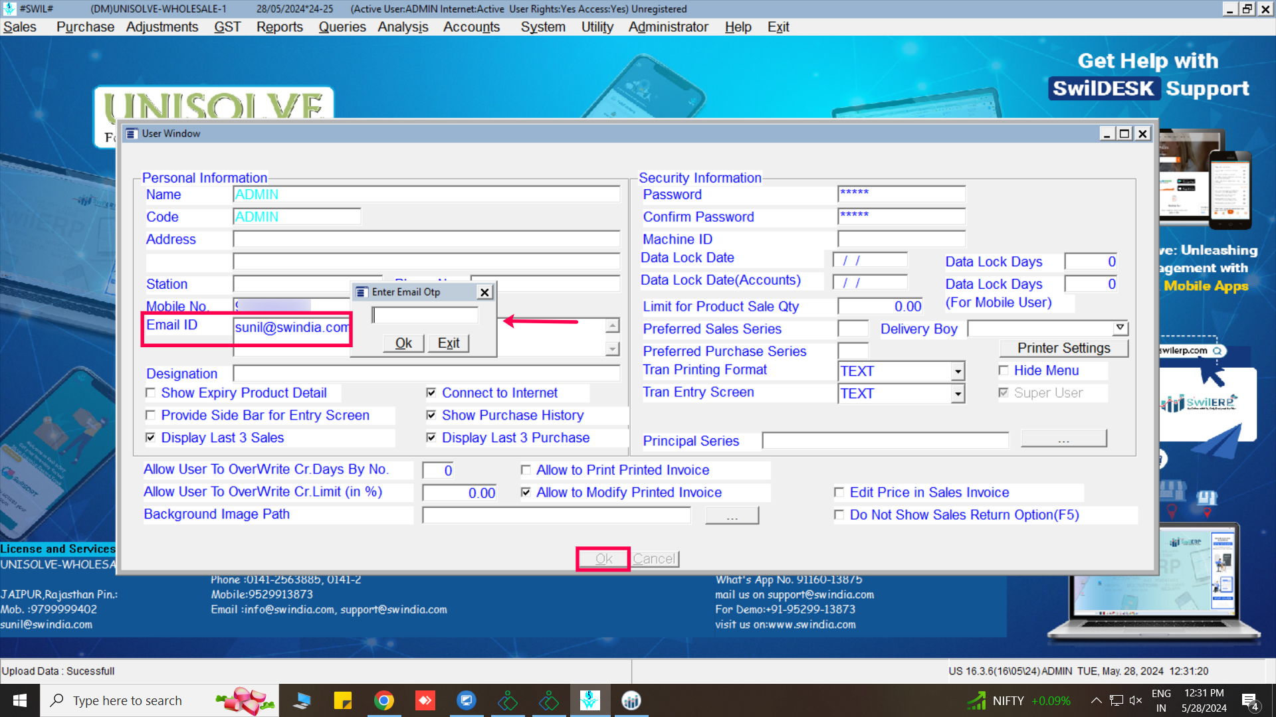This screenshot has width=1276, height=717.
Task: Click Ok in the Enter Email Otp dialog
Action: [x=403, y=343]
